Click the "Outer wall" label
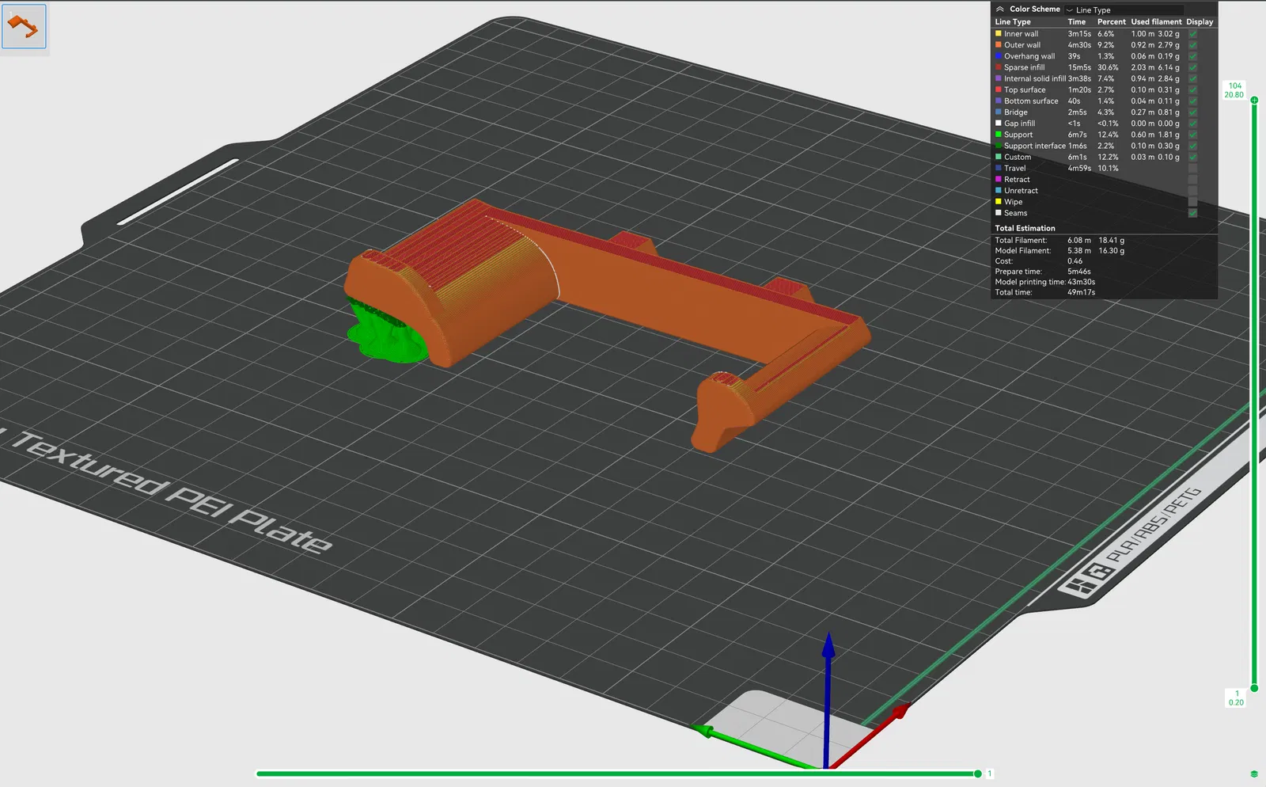Image resolution: width=1266 pixels, height=787 pixels. pos(1022,45)
